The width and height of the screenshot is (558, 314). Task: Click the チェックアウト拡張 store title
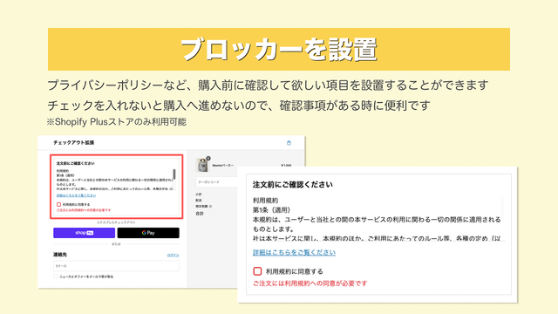point(73,142)
